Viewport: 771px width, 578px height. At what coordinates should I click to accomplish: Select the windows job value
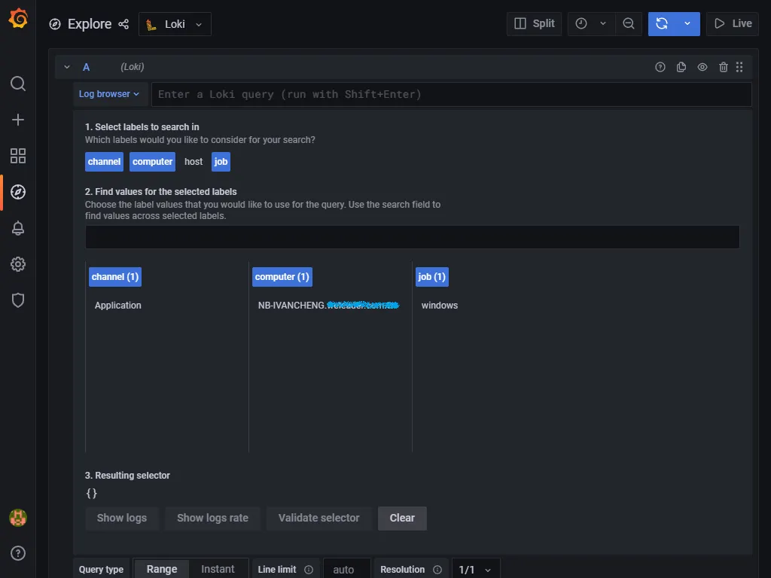(440, 306)
